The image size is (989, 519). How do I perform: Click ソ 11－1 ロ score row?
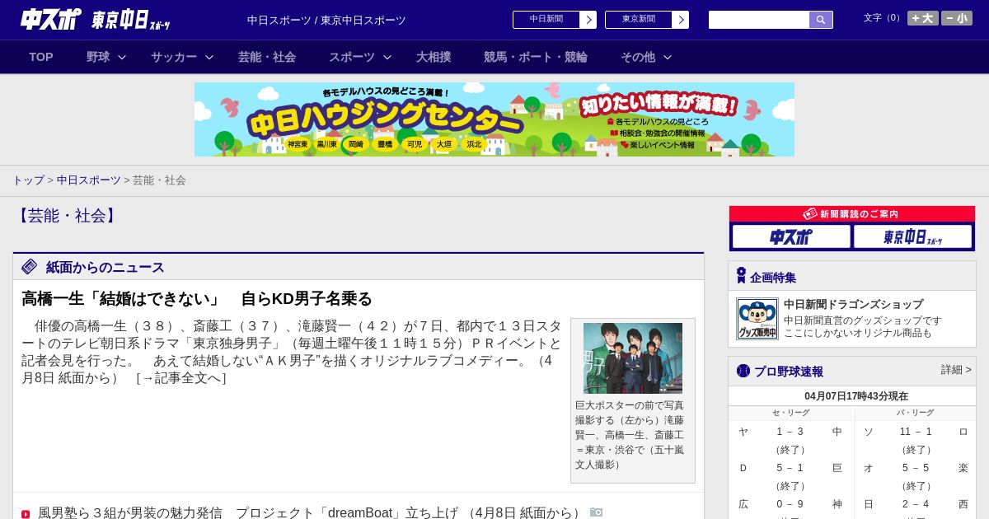click(x=916, y=432)
